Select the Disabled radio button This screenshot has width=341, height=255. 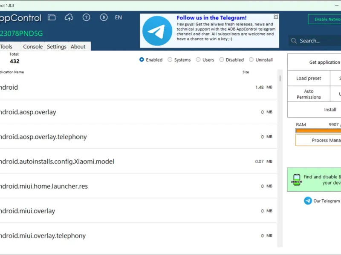[221, 59]
